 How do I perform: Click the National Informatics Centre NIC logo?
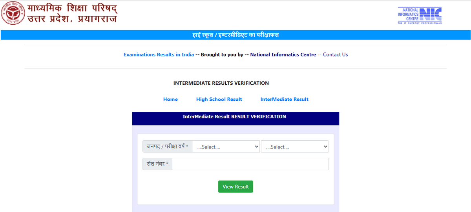[420, 16]
